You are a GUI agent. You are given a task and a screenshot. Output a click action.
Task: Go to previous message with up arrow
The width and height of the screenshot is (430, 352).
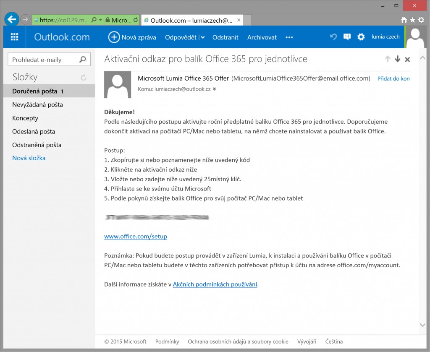(388, 59)
